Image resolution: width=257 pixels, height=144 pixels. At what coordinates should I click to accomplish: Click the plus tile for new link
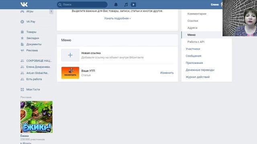coord(70,55)
